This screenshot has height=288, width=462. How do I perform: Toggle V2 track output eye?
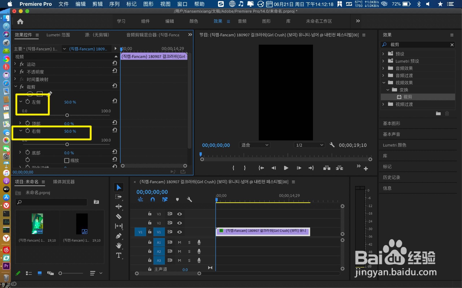click(x=180, y=223)
